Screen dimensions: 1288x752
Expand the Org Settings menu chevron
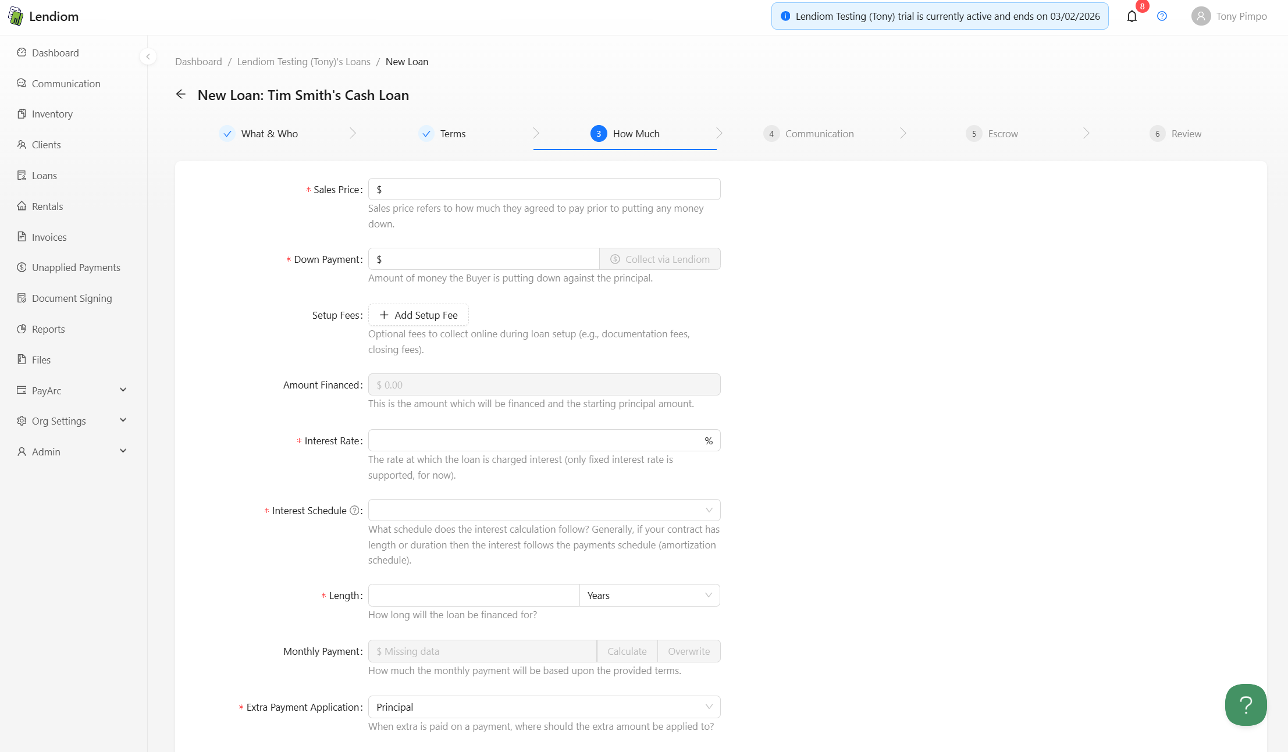point(123,420)
